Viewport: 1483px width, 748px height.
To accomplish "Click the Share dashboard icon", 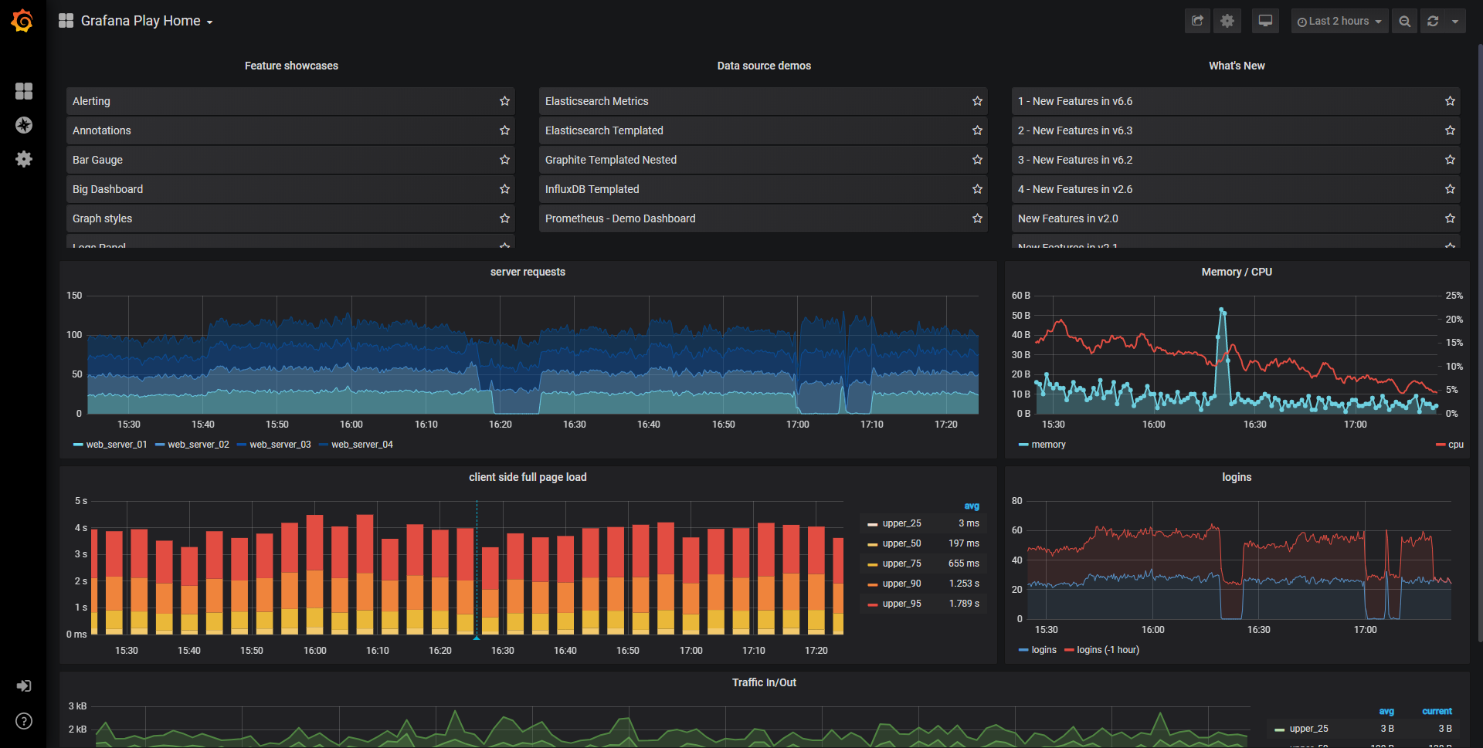I will (1197, 21).
